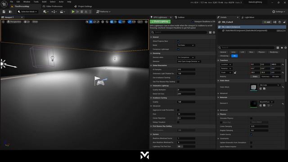288x162 pixels.
Task: Toggle Enable Gravity checkbox
Action: 251,135
